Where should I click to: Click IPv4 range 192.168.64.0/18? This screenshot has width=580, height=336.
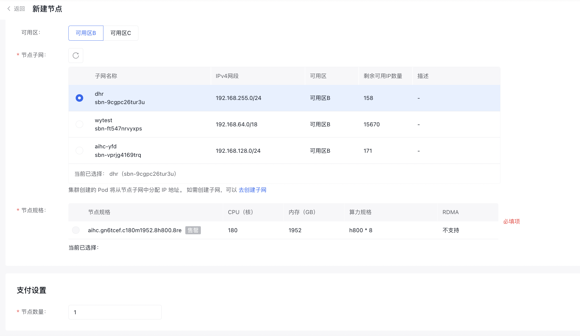point(237,125)
